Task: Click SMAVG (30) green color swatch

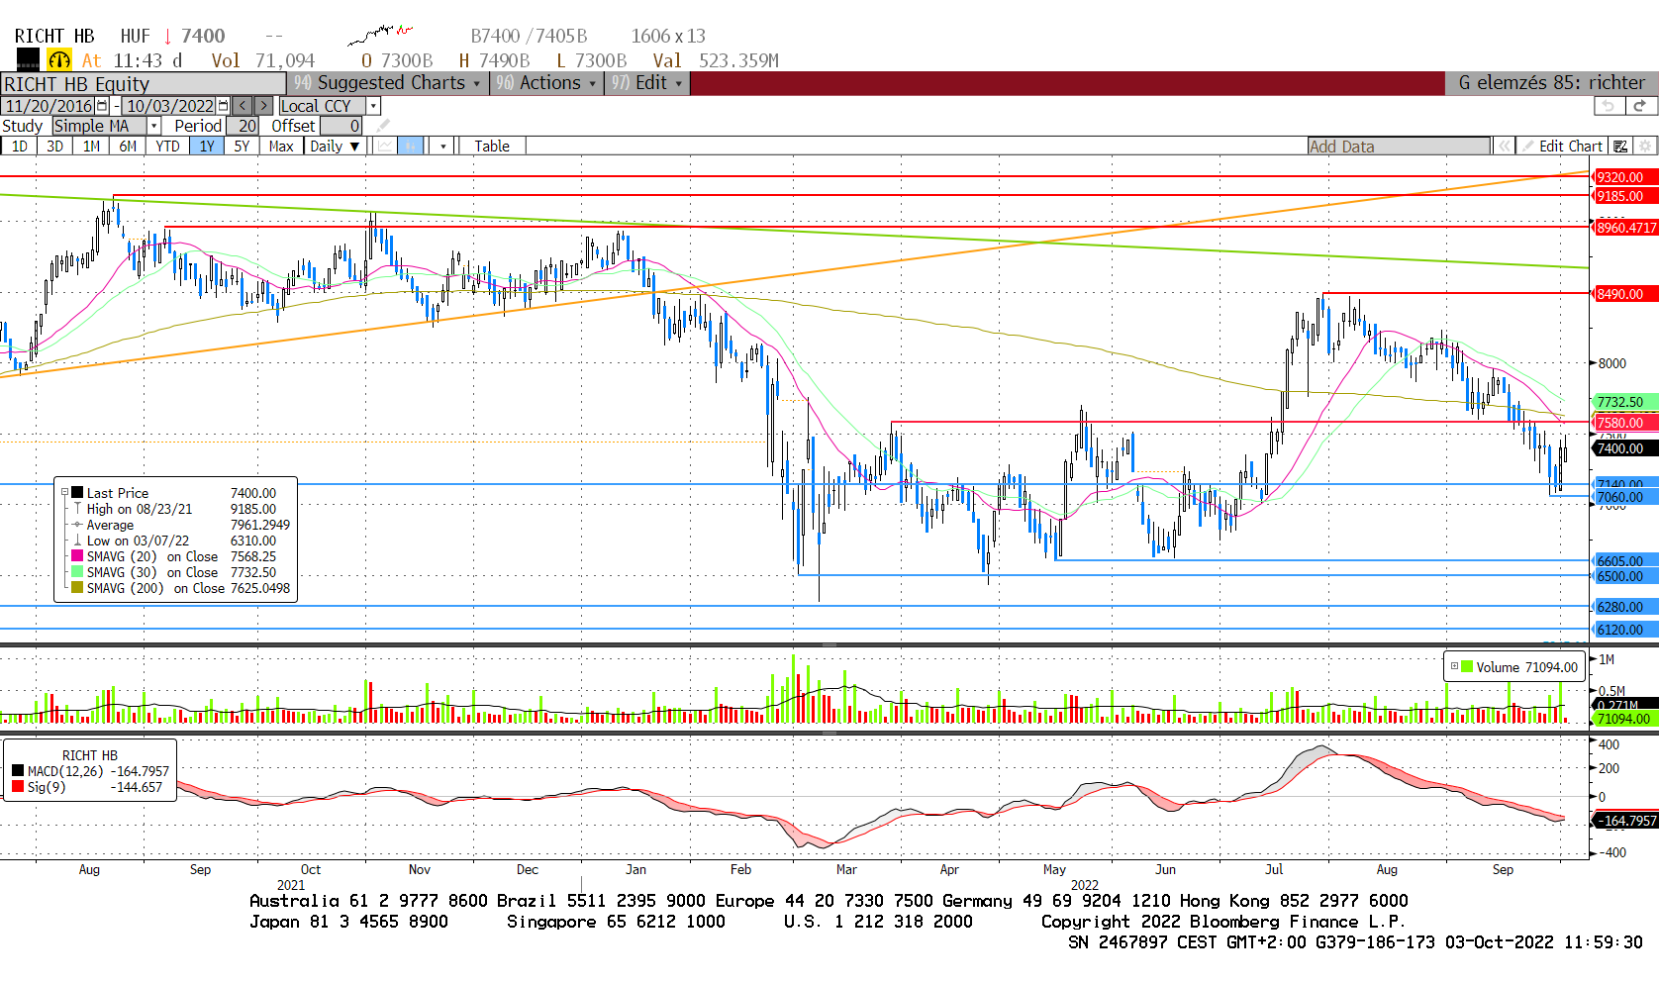Action: click(x=77, y=572)
